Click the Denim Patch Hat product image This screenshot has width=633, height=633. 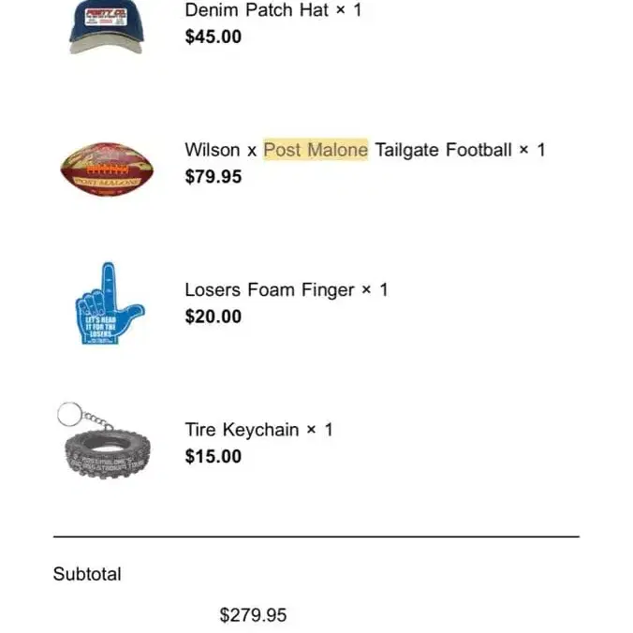(x=106, y=25)
